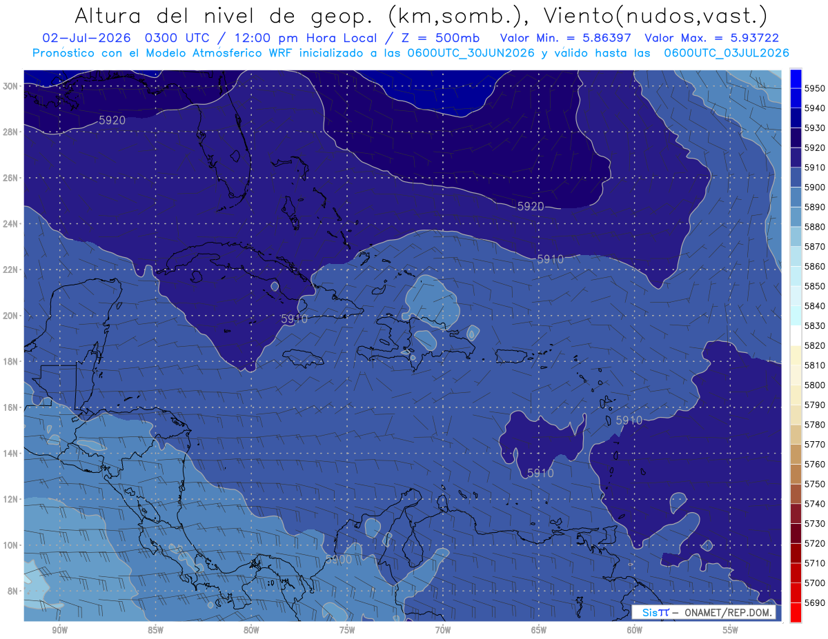The height and width of the screenshot is (639, 828).
Task: Click the colorbar value label 5870
Action: [814, 246]
